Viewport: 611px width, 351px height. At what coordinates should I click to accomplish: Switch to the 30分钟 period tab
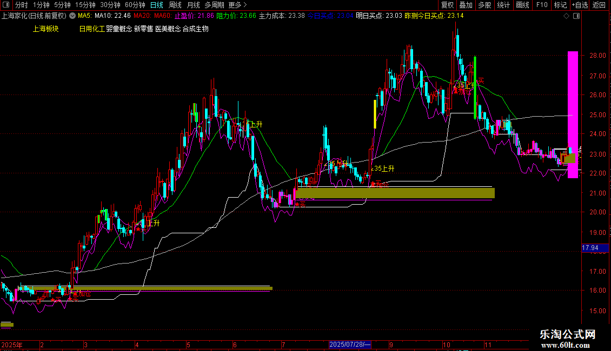[110, 5]
